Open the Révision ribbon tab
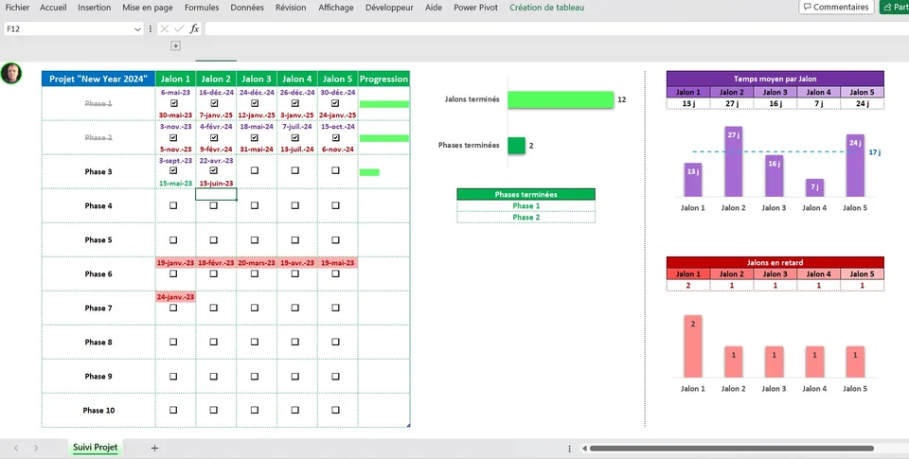 coord(291,8)
